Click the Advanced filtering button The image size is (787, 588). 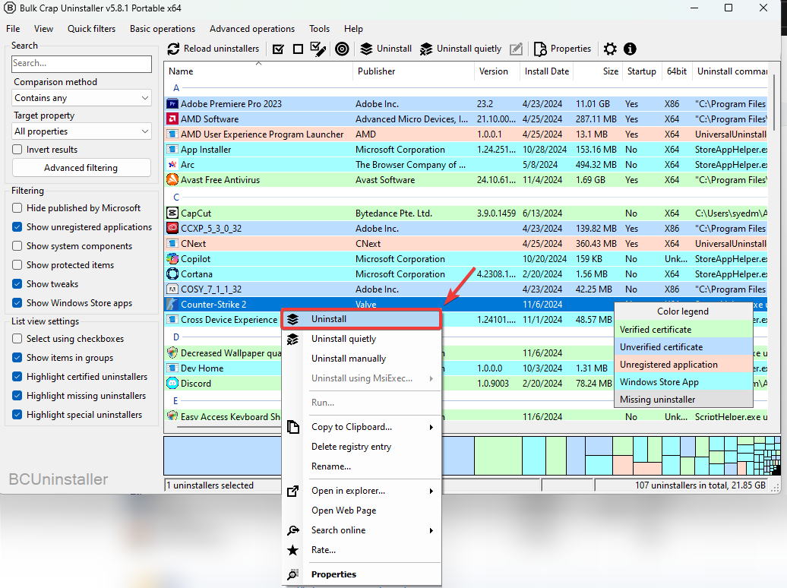81,168
